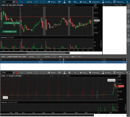
Task: Open the Studies menu on the 15m chart
Action: pyautogui.click(x=107, y=2)
